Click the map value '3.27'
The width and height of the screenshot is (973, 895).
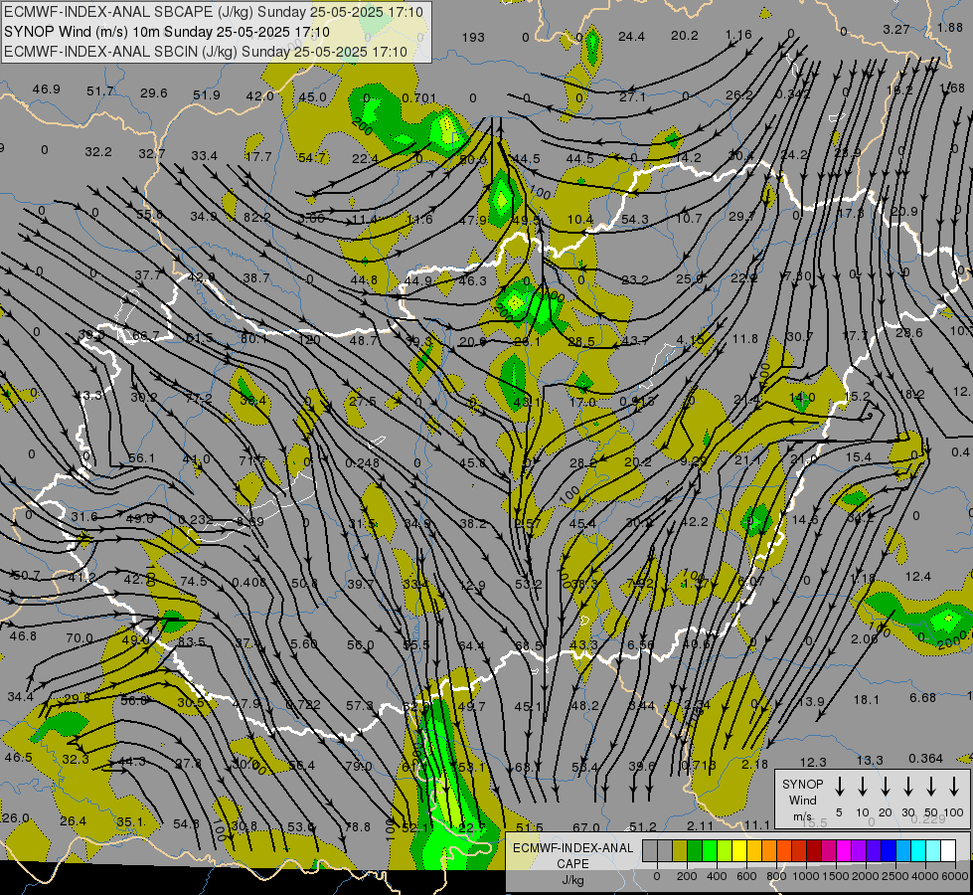pyautogui.click(x=896, y=29)
